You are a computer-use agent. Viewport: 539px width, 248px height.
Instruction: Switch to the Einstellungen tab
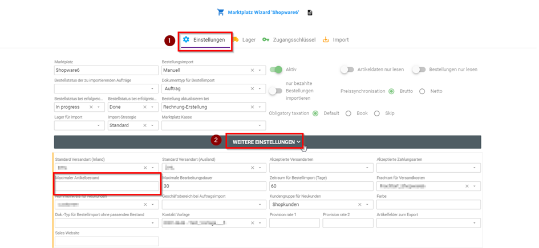coord(205,40)
